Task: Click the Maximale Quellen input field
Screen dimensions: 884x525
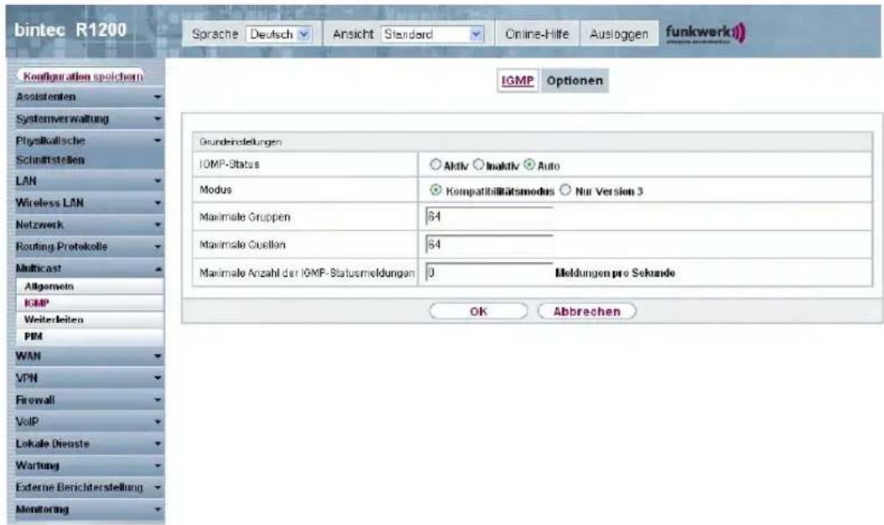Action: click(489, 245)
